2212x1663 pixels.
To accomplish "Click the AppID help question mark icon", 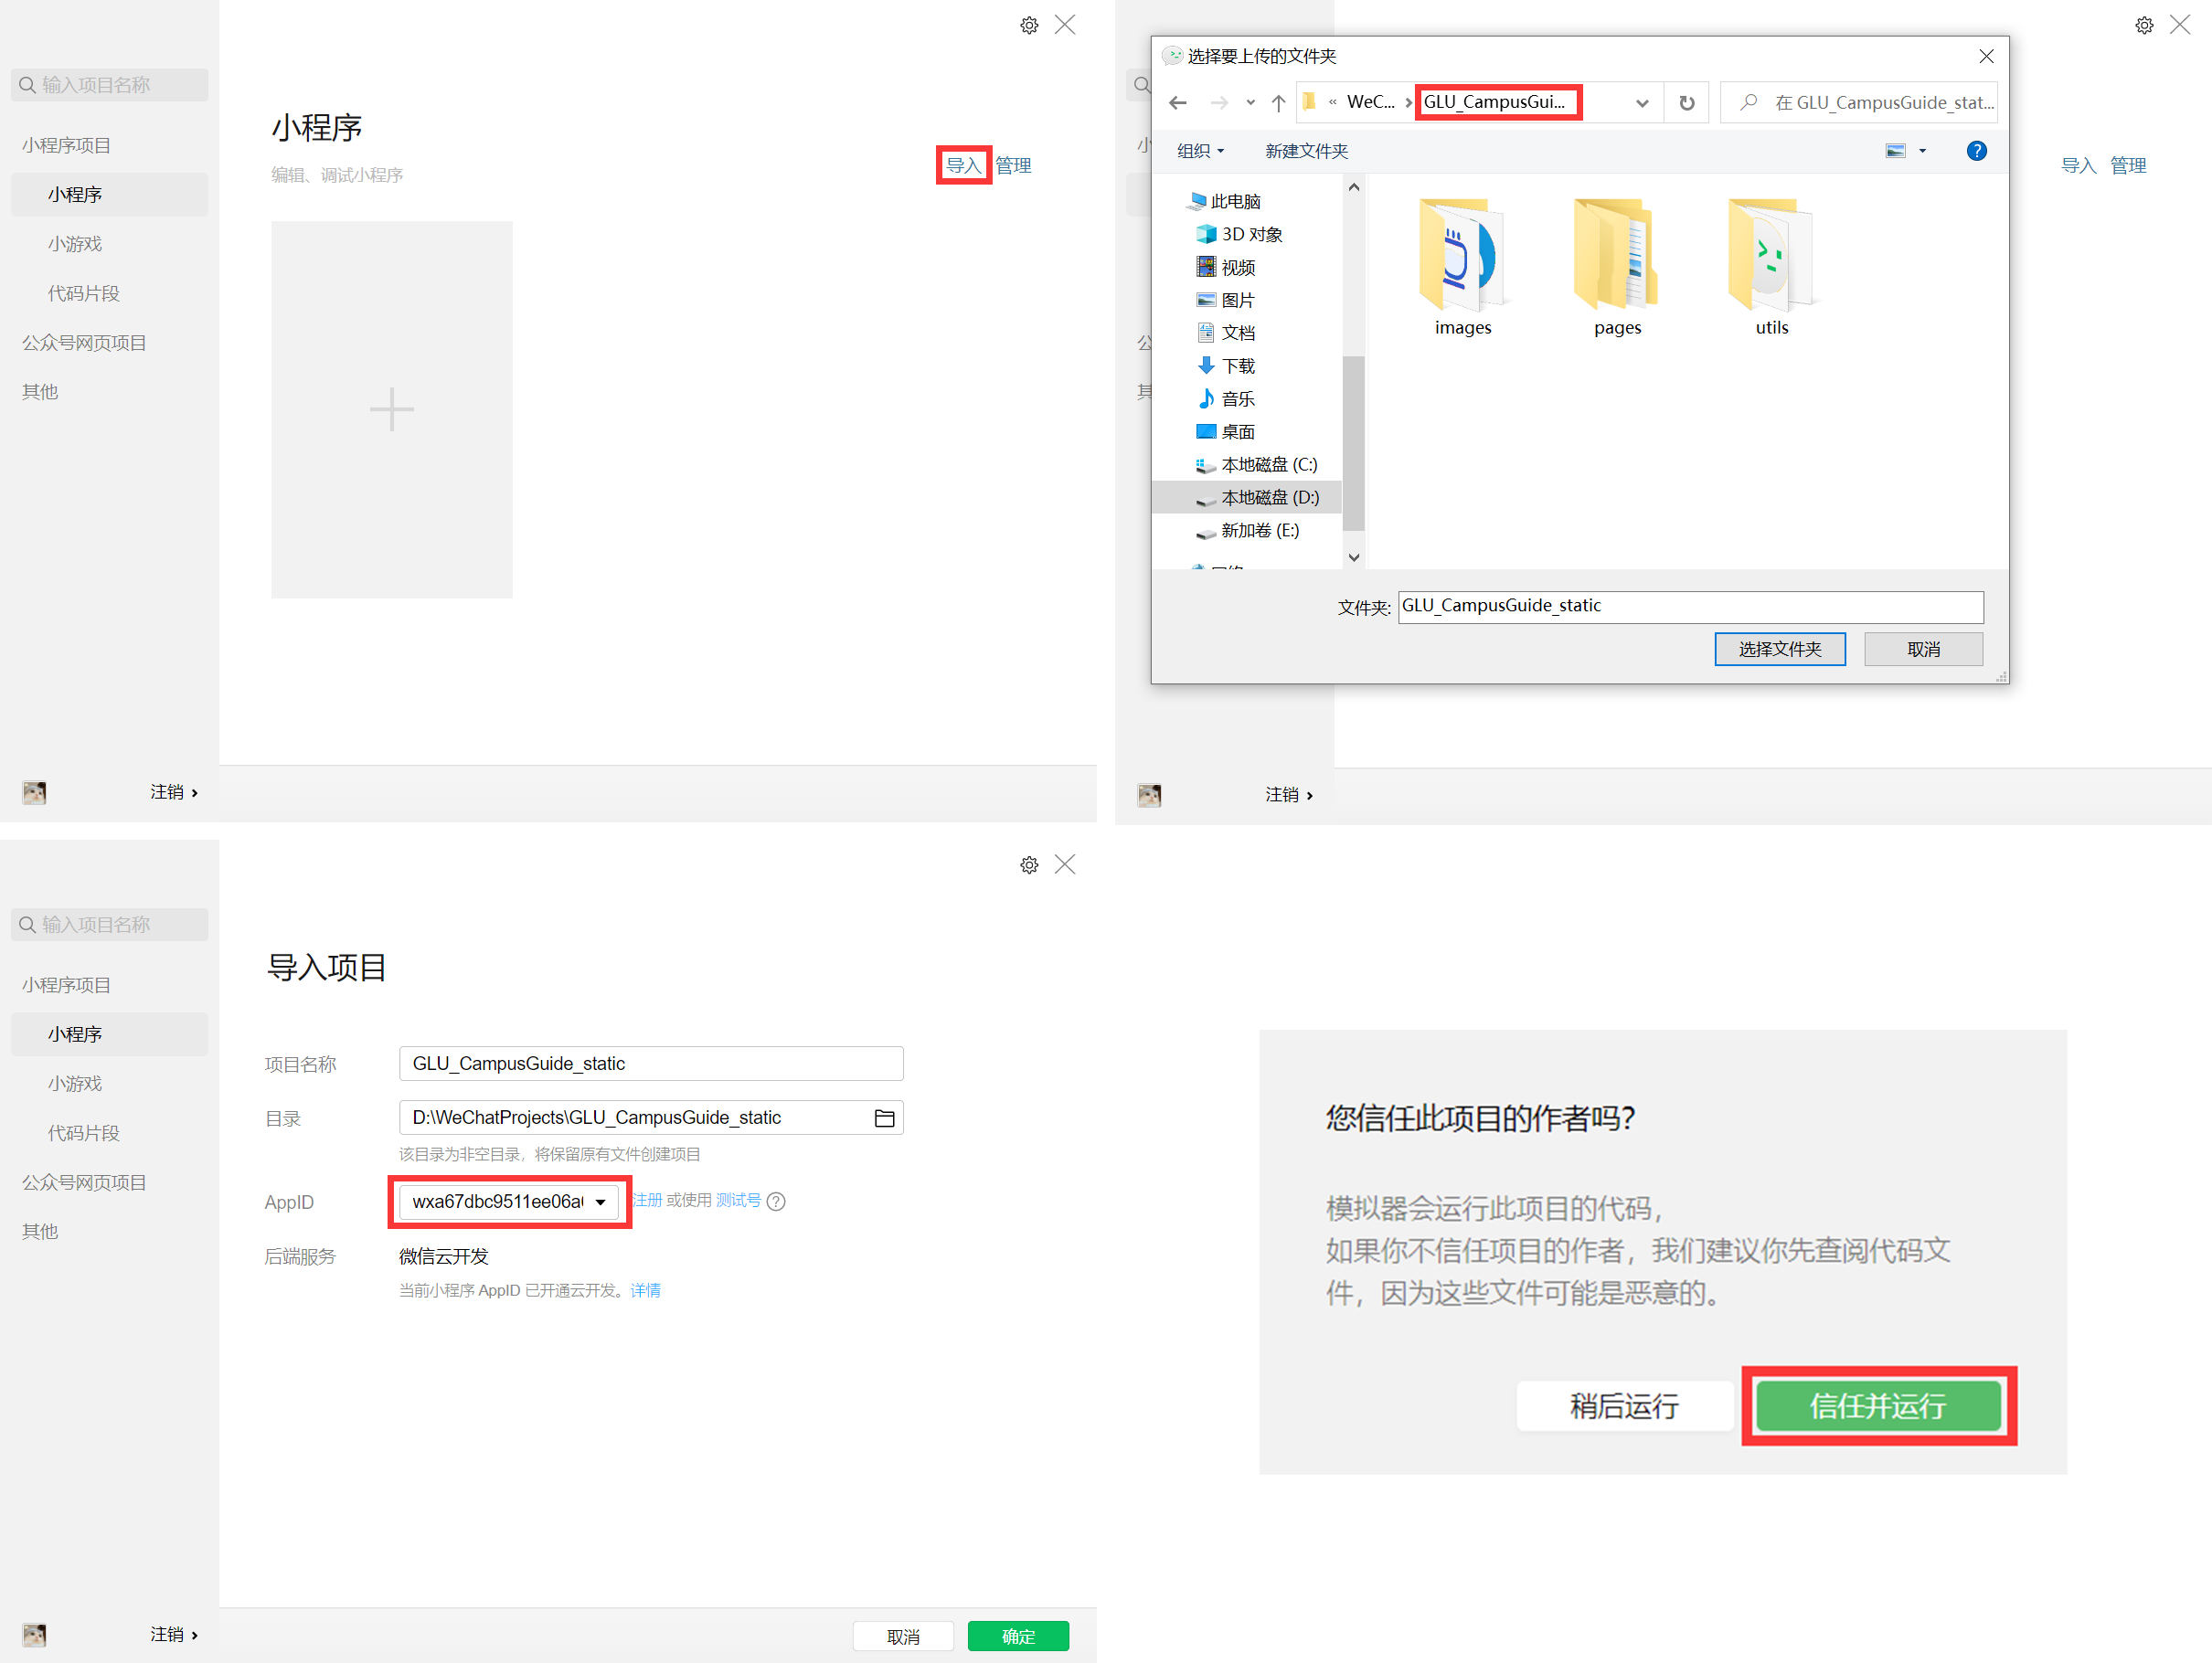I will (x=776, y=1202).
